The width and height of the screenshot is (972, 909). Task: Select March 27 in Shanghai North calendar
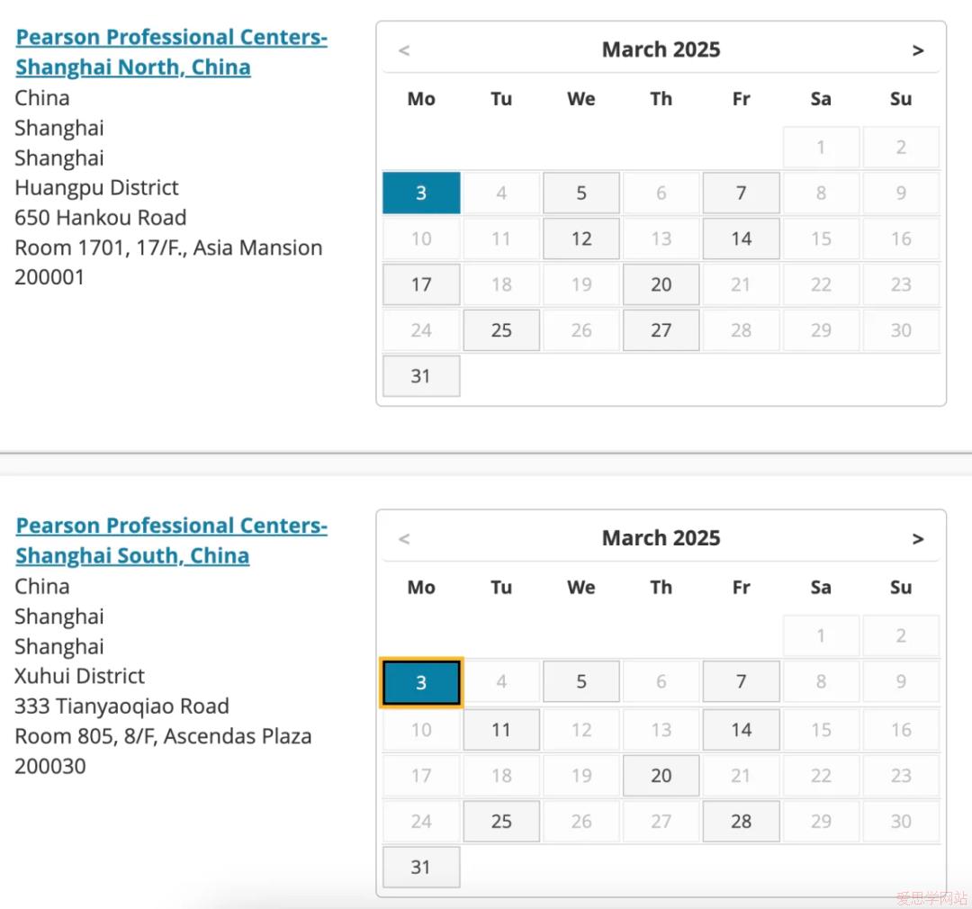coord(661,330)
